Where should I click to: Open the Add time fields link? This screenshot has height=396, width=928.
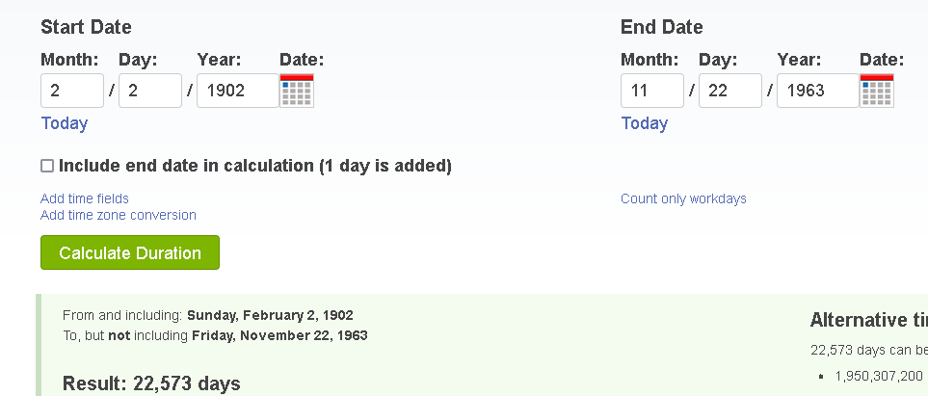[x=85, y=198]
